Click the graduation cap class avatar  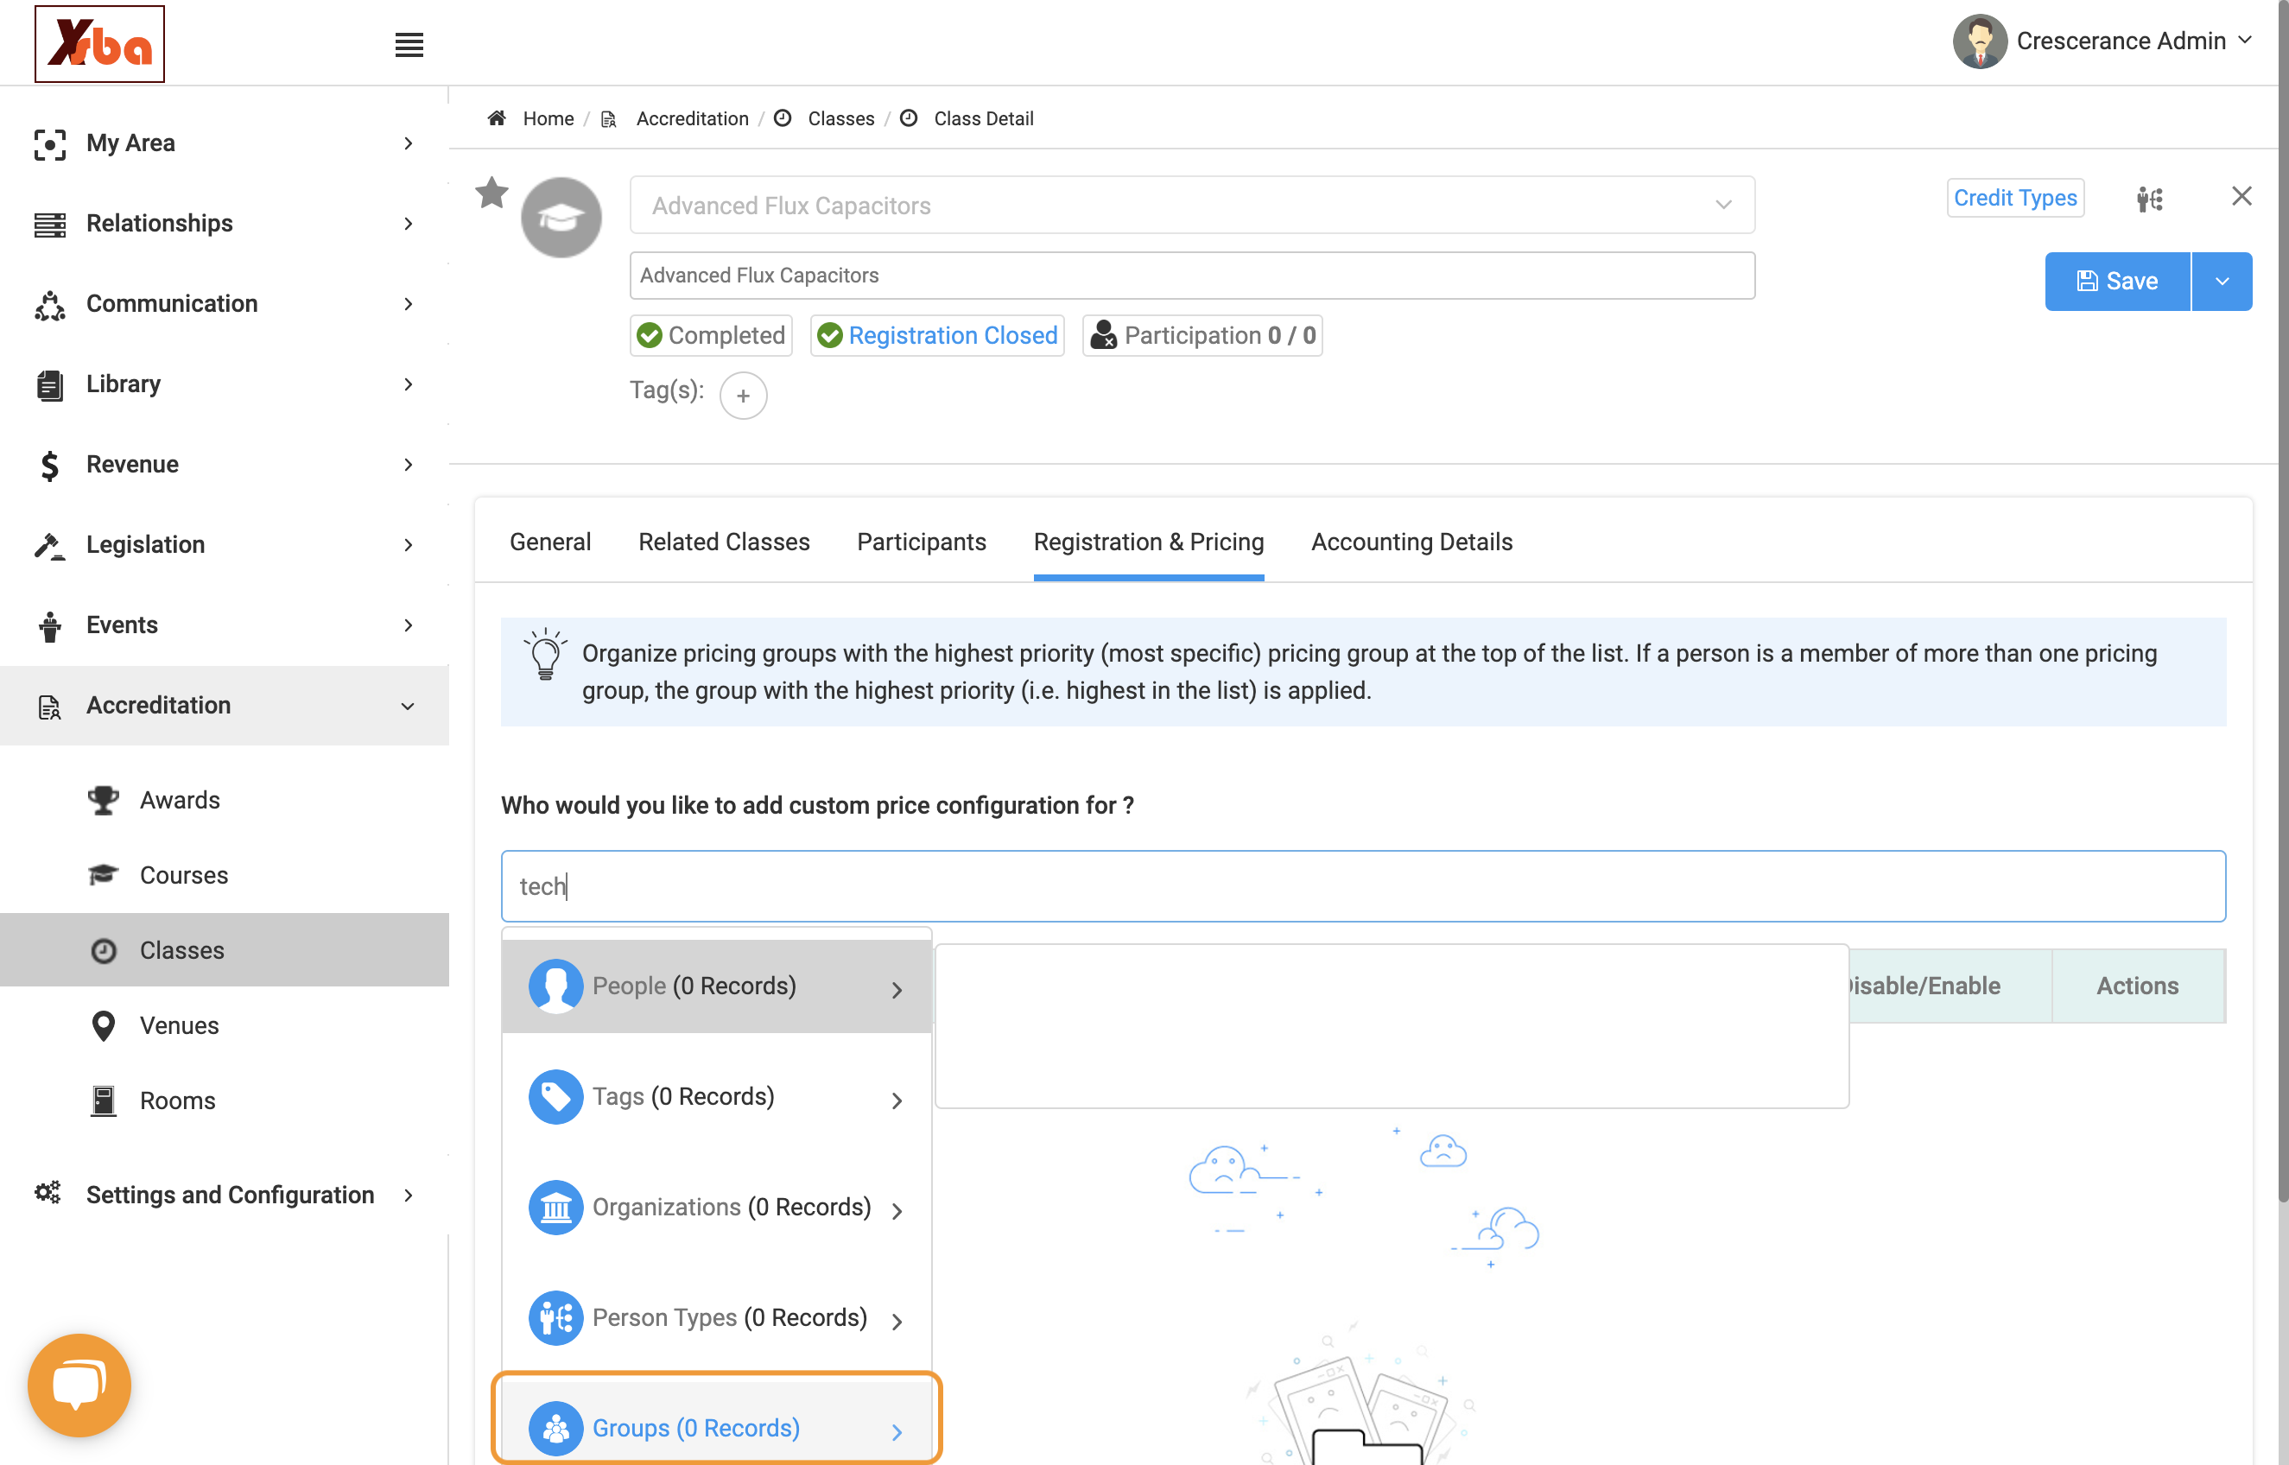(561, 217)
